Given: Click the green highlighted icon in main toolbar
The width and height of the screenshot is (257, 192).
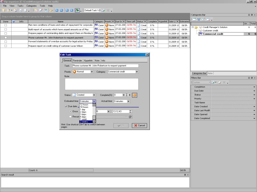Looking at the screenshot, I should point(77,10).
